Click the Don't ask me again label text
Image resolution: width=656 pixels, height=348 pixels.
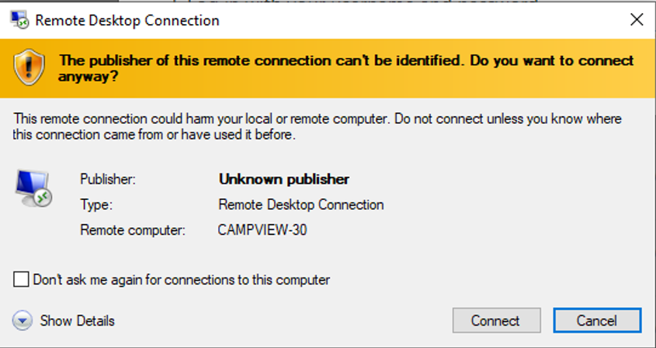tap(181, 280)
